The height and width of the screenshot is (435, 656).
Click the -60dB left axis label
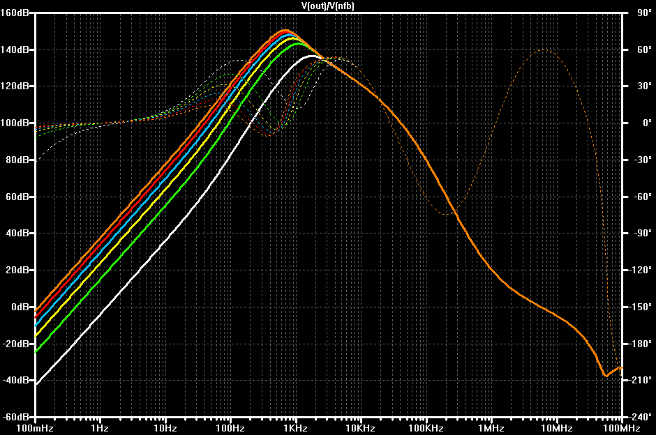tap(15, 417)
